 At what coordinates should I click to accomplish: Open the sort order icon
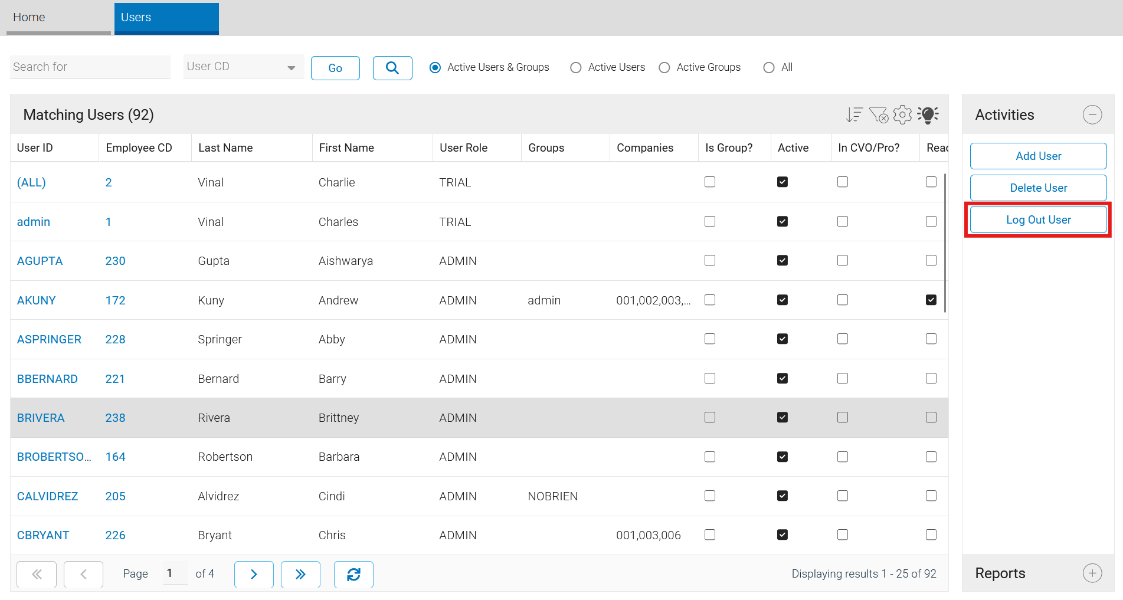coord(854,114)
